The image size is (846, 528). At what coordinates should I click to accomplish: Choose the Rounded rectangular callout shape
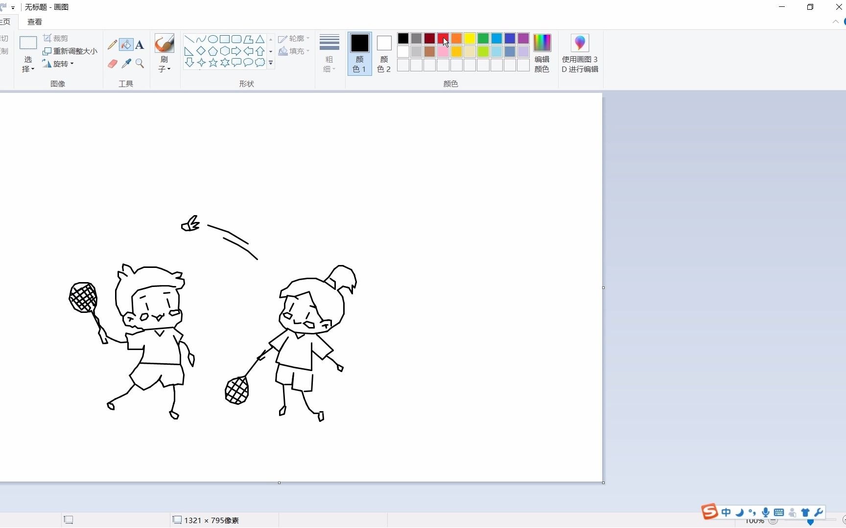pos(236,63)
